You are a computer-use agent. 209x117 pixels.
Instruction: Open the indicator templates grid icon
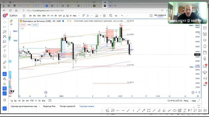[x=104, y=16]
